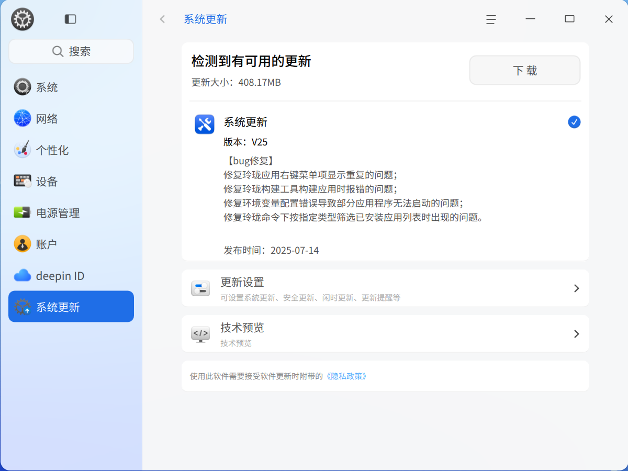Open the 技术预览 row title

(242, 328)
